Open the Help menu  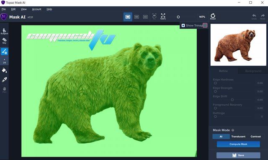click(49, 9)
